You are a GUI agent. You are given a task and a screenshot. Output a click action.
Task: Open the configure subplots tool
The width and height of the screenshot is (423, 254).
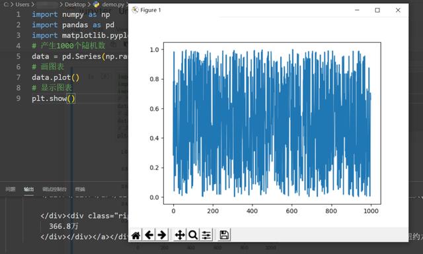click(x=206, y=235)
